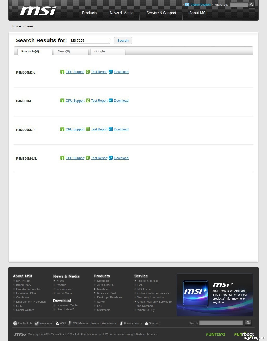Open Mainboard footer link
This screenshot has width=267, height=341.
tap(104, 289)
